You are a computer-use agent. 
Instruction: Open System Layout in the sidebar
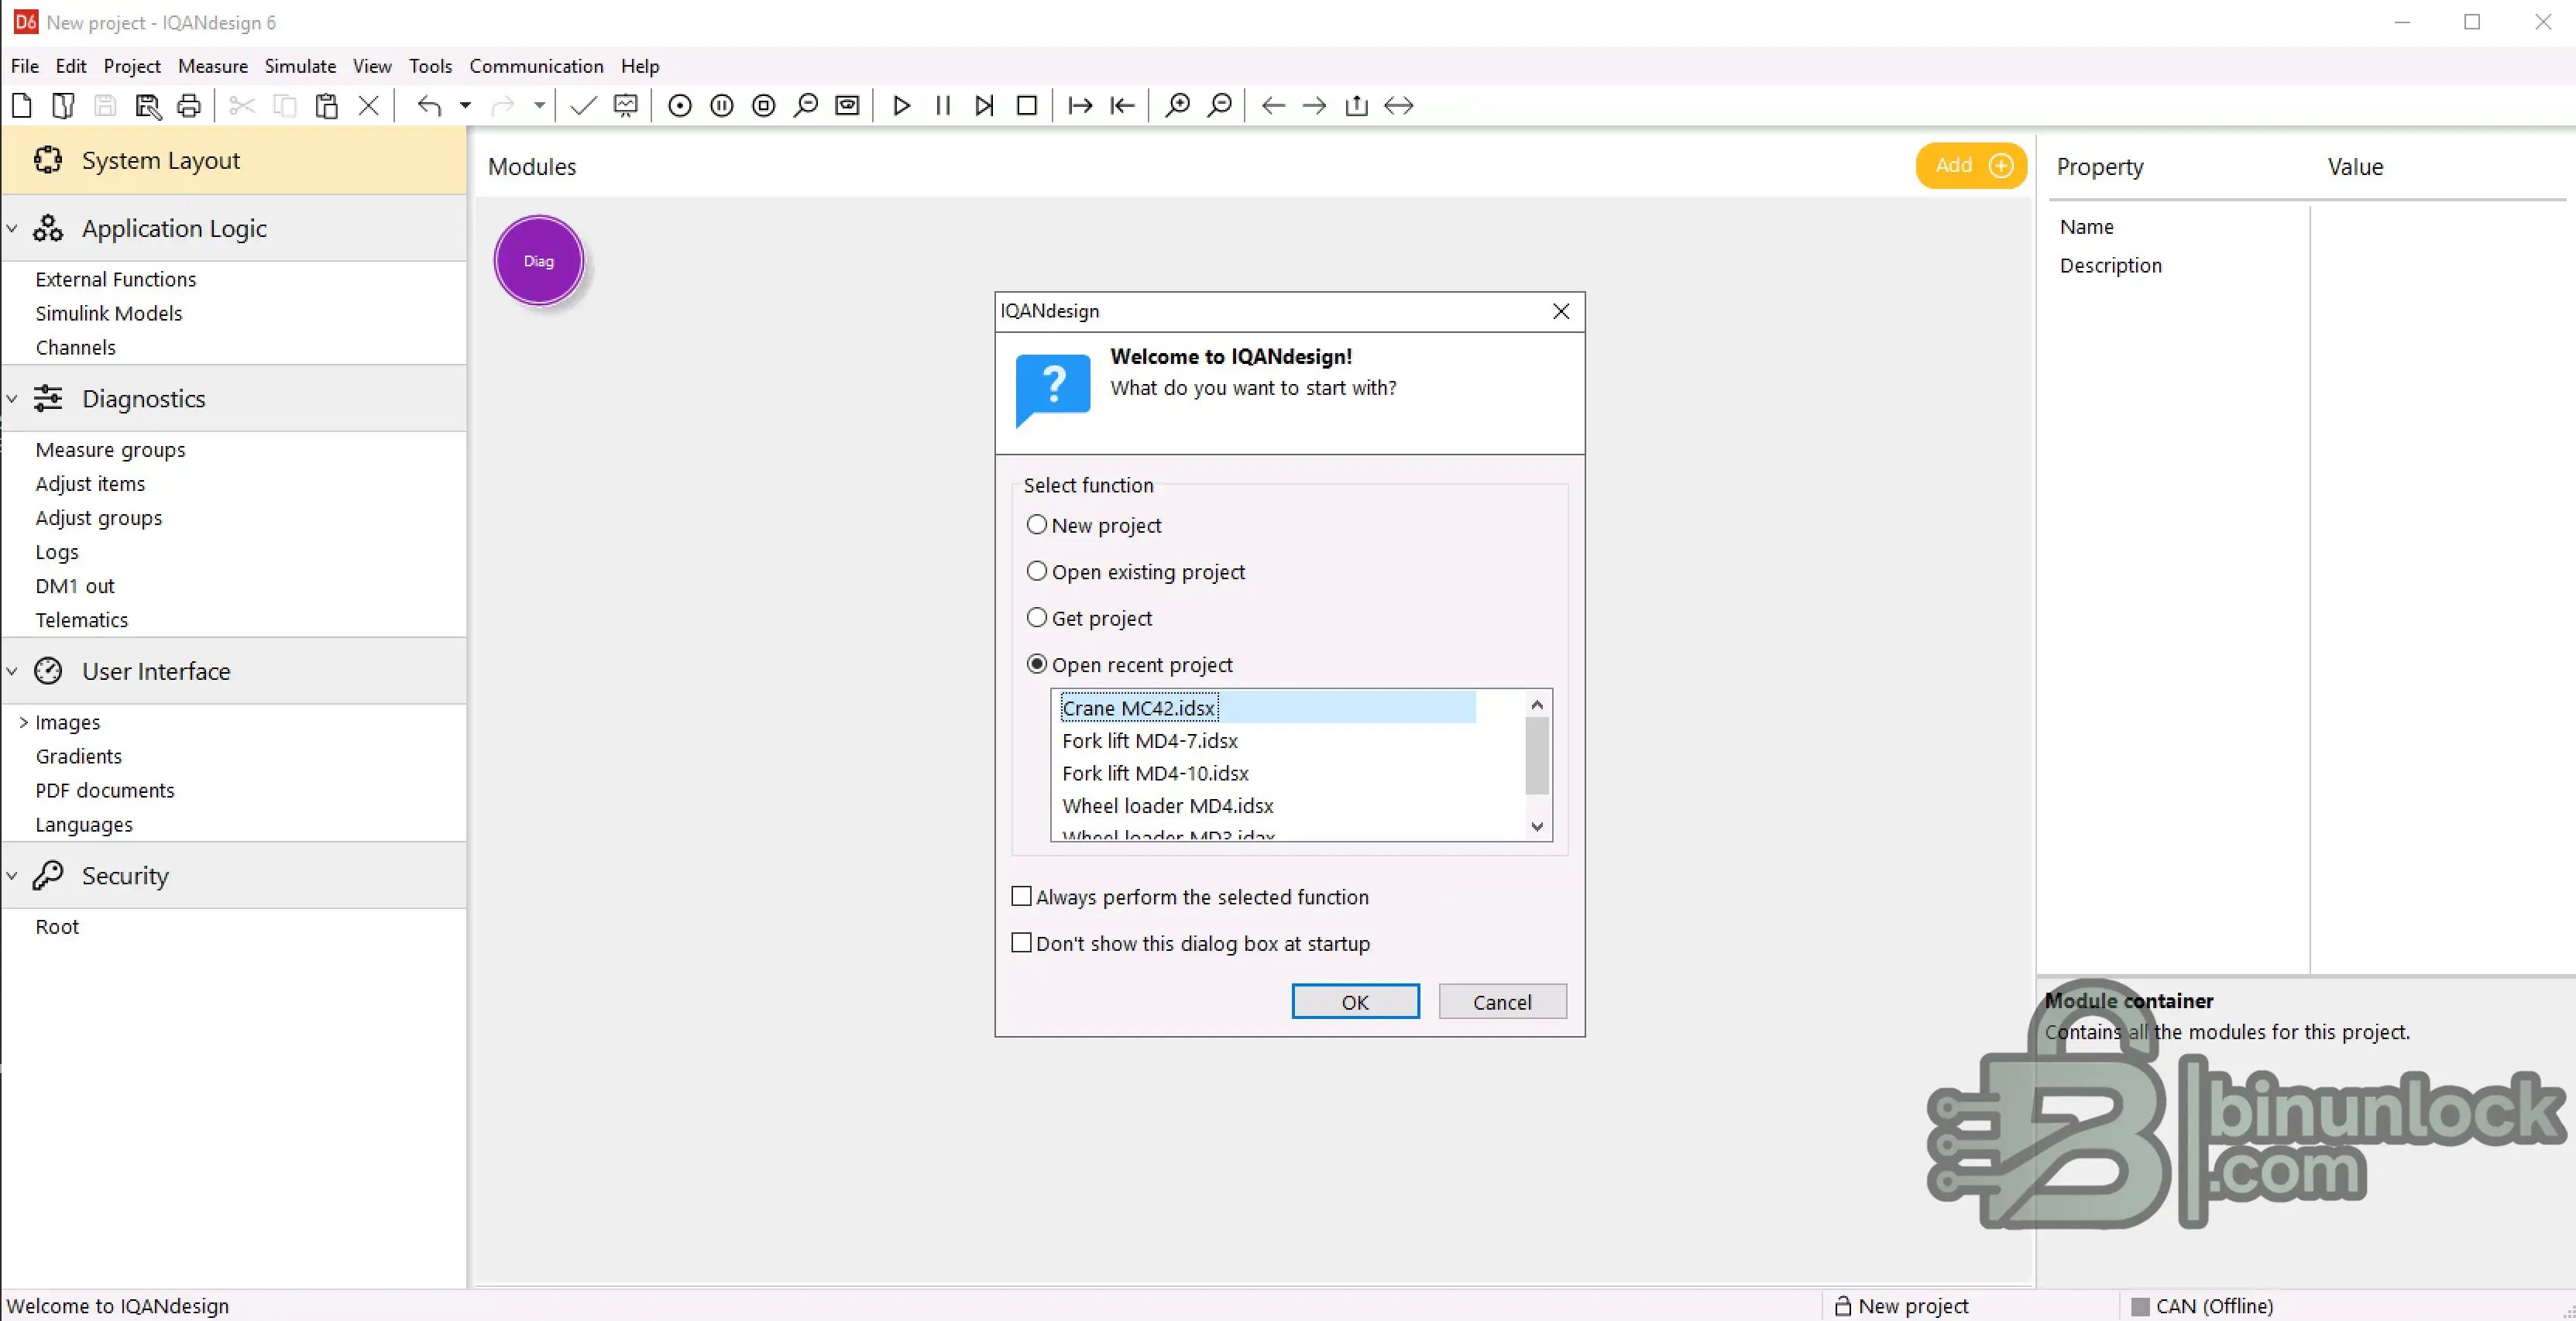click(234, 160)
